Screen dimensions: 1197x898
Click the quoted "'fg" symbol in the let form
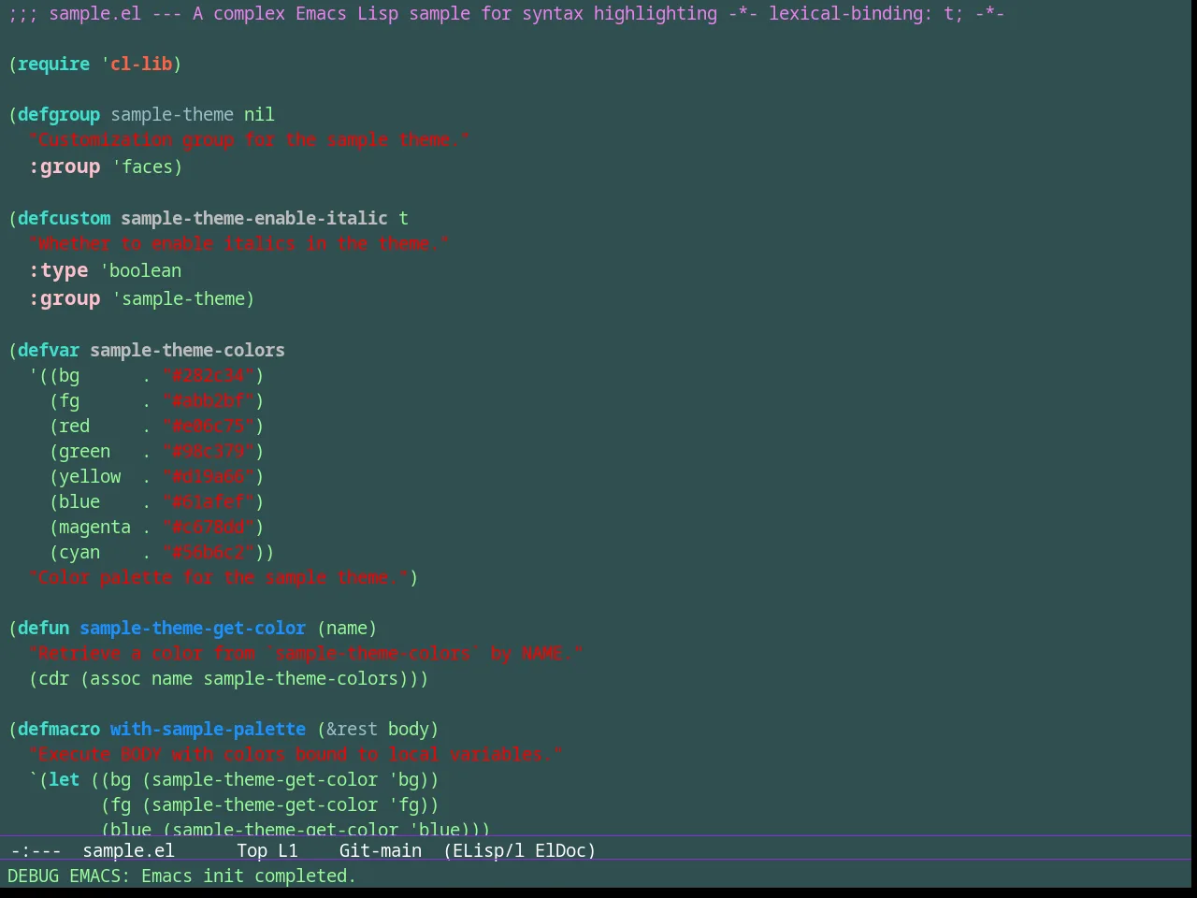coord(404,805)
